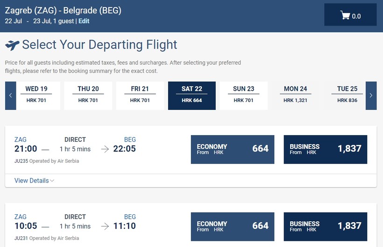The image size is (383, 247).
Task: Click the JU231 flight number text
Action: (21, 238)
